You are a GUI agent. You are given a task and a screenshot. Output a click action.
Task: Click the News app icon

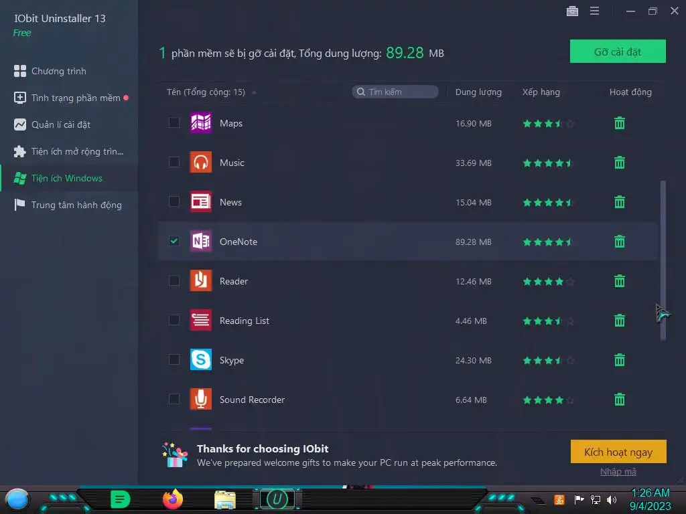click(x=201, y=201)
